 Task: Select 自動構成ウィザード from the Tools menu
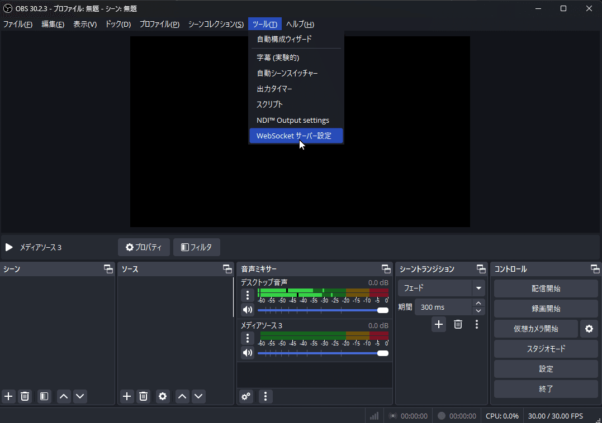click(296, 39)
